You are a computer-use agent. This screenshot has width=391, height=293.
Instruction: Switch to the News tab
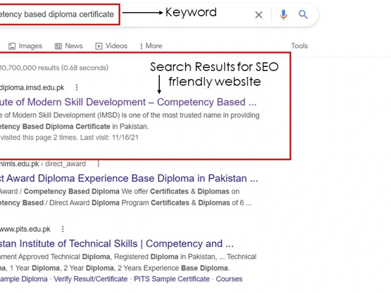(x=69, y=46)
